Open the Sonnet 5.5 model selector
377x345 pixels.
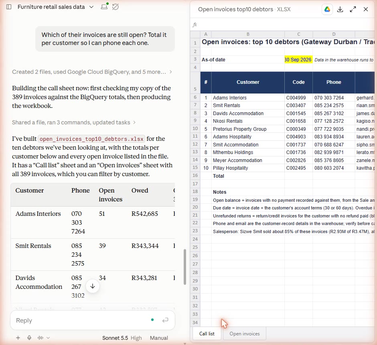pos(115,338)
